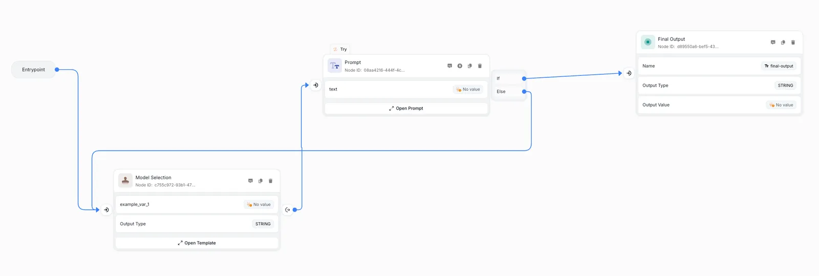Click the No value badge for text
Screen dimensions: 819x276
click(x=468, y=89)
